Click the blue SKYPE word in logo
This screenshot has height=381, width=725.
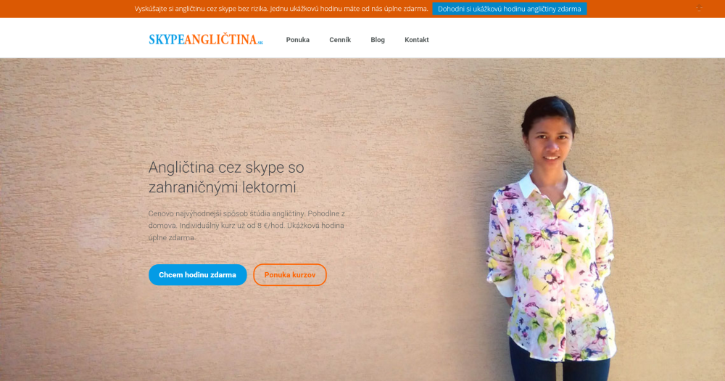tap(166, 40)
